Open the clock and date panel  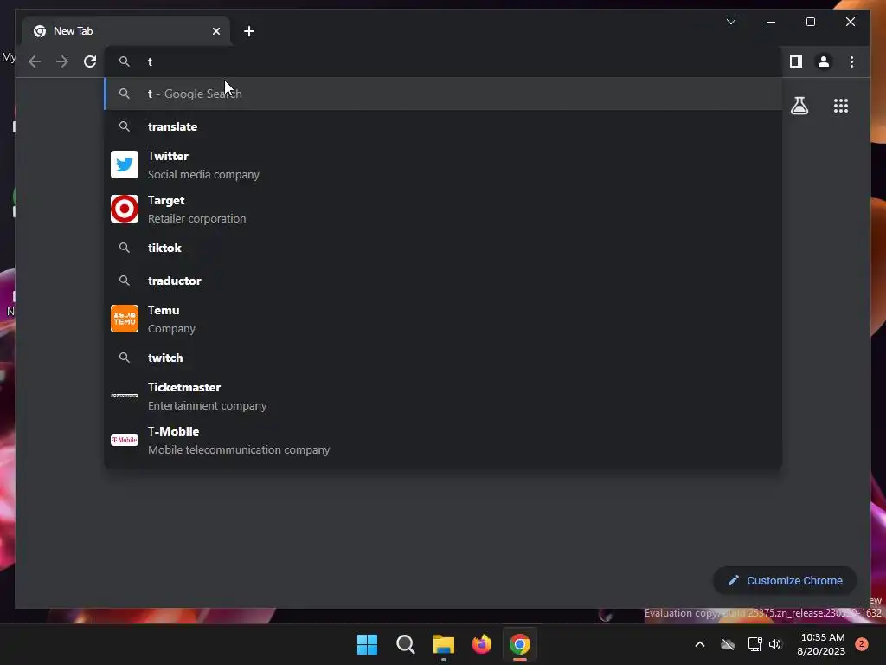coord(822,644)
